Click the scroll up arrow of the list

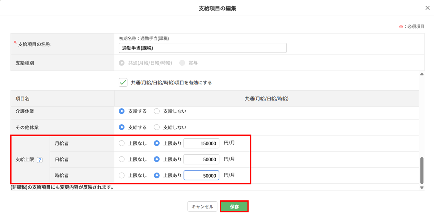[x=422, y=74]
